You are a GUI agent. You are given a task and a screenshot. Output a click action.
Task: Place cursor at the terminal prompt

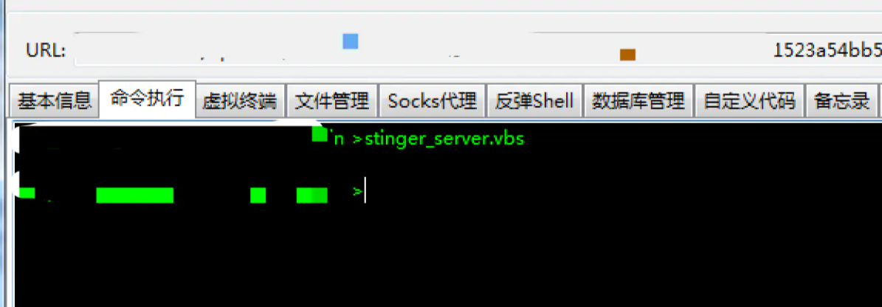[x=365, y=190]
